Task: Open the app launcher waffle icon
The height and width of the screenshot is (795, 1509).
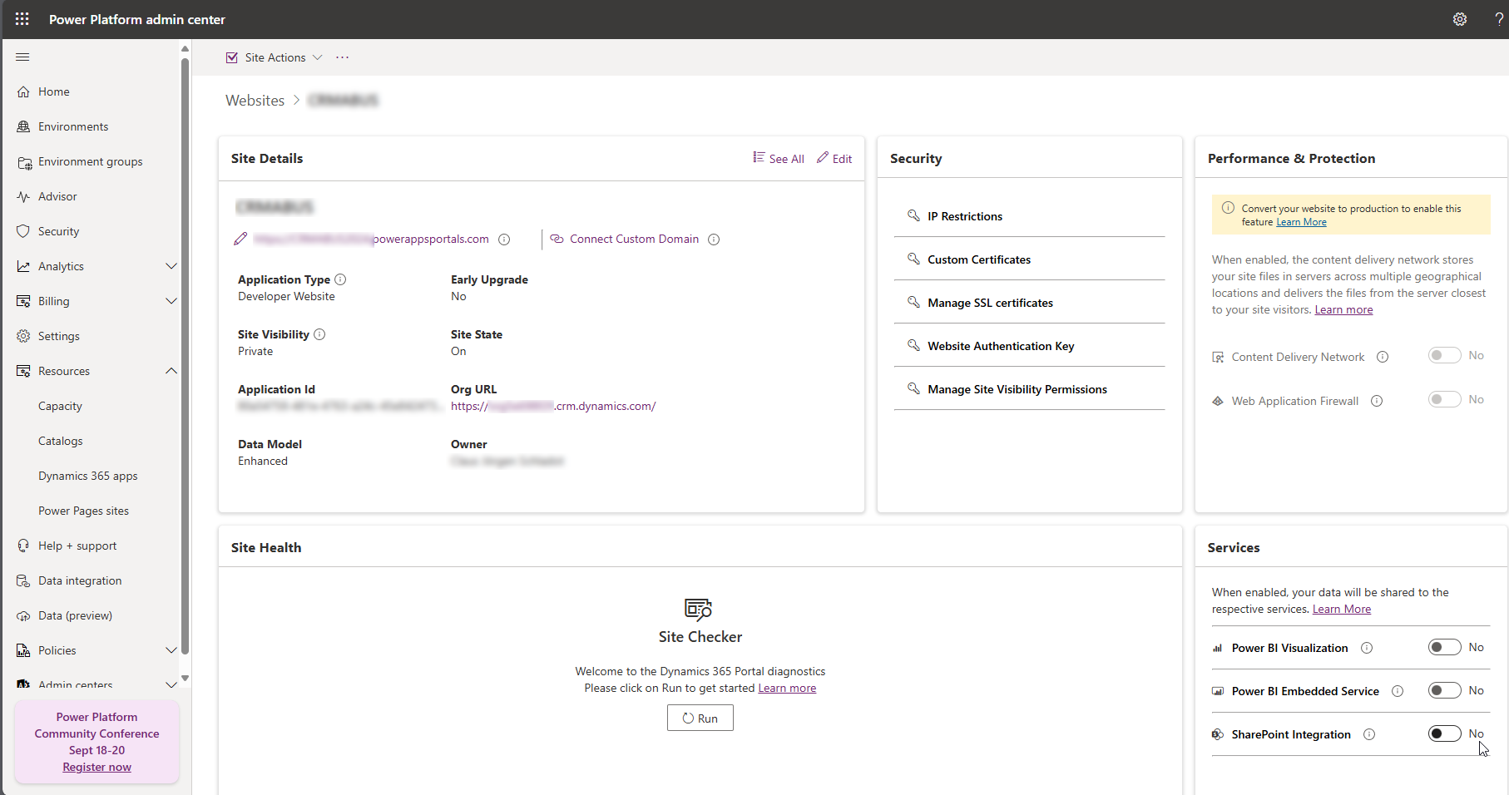Action: coord(22,19)
